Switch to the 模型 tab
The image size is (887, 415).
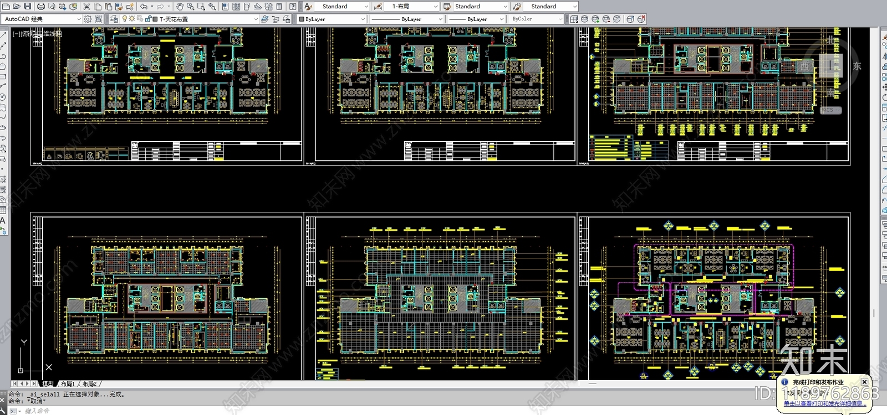point(48,383)
